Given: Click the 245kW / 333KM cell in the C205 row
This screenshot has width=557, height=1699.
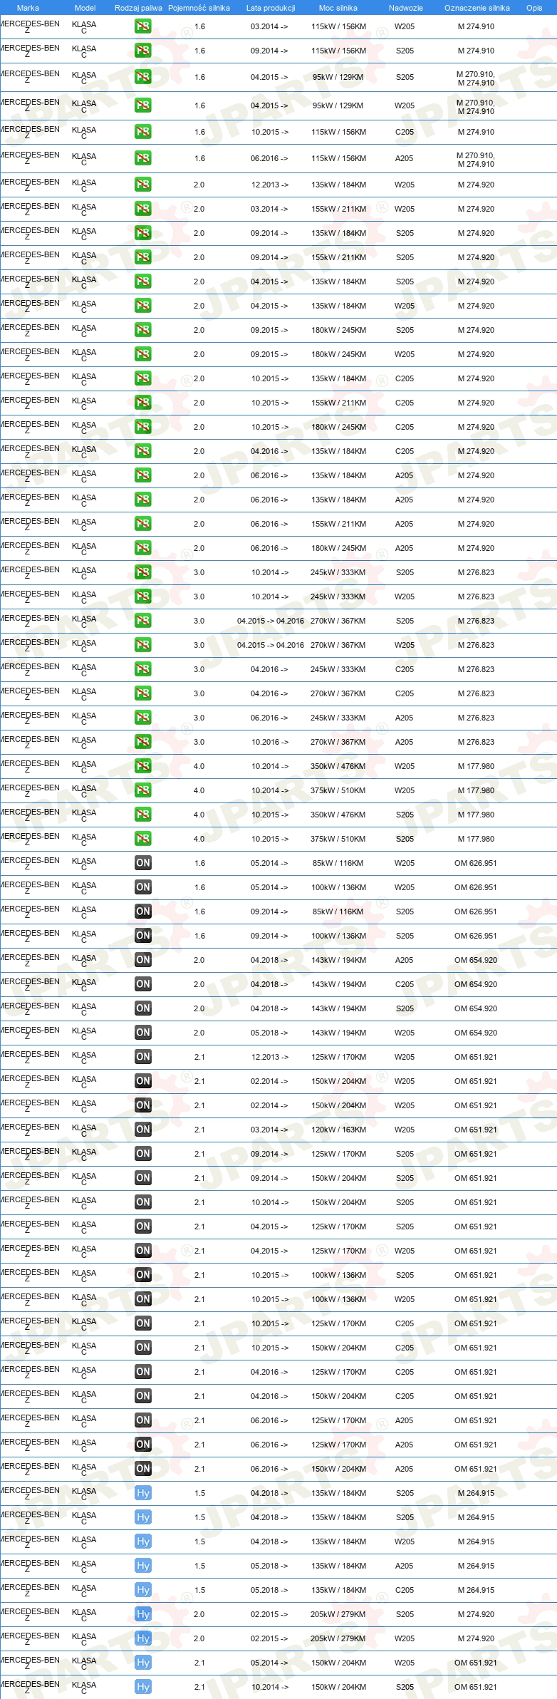Looking at the screenshot, I should click(x=338, y=669).
